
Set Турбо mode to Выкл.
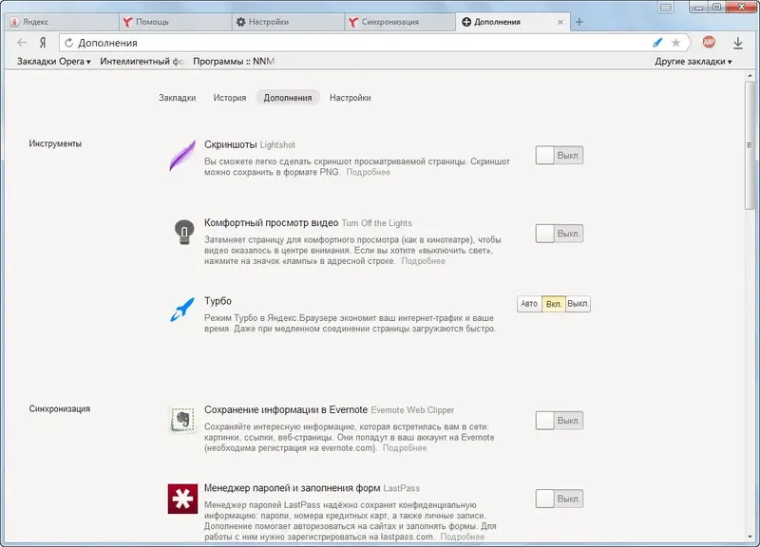pos(579,304)
